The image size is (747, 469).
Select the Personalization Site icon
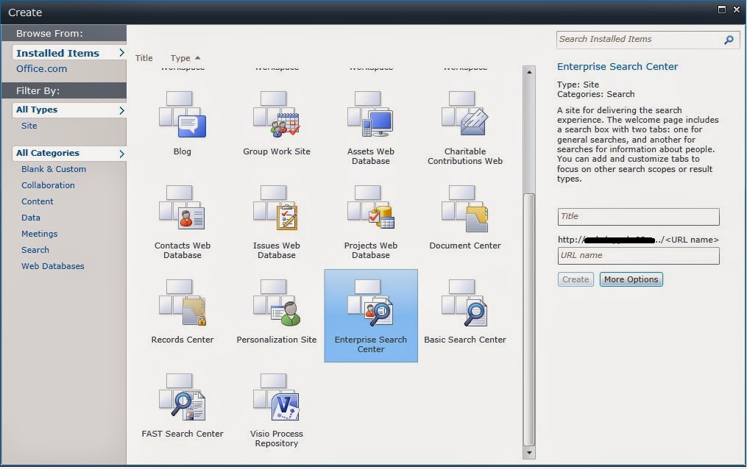coord(276,303)
